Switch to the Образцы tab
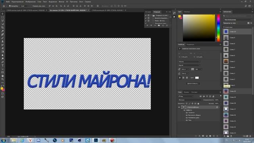This screenshot has width=254, height=143. click(x=187, y=12)
